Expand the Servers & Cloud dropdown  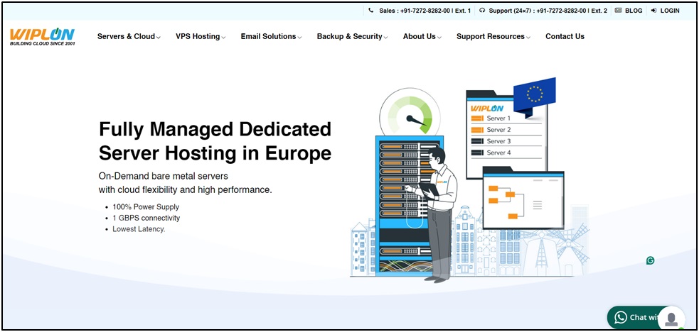click(x=129, y=37)
